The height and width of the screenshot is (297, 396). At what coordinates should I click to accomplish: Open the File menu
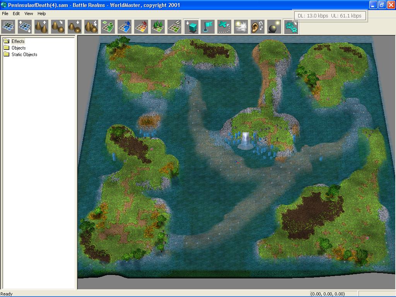tap(5, 13)
